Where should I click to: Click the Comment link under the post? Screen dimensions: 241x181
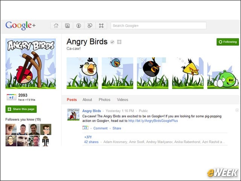[x=101, y=128]
